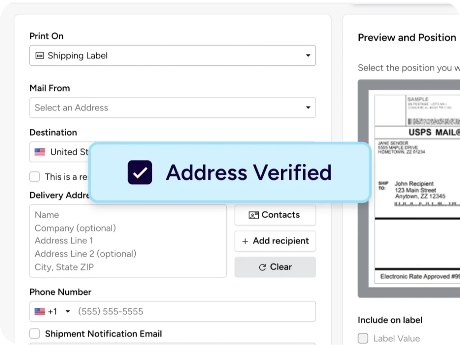Click the Delivery Address text area
Image resolution: width=460 pixels, height=345 pixels.
coord(128,241)
